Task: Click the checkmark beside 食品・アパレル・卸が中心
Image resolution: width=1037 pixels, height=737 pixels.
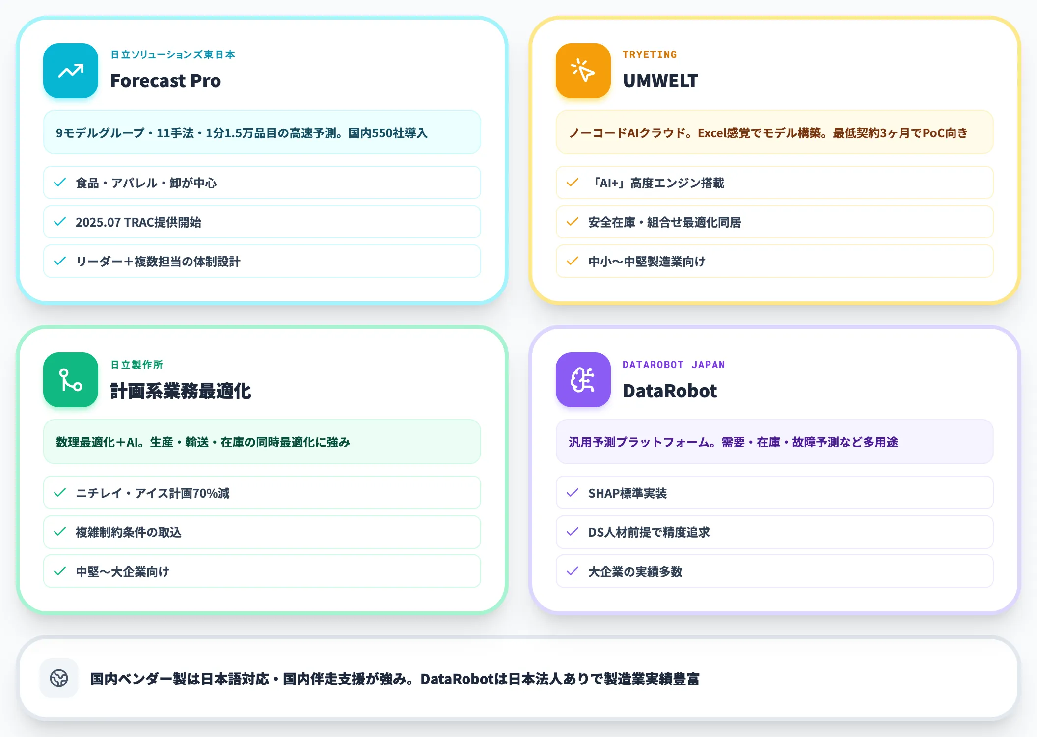Action: 60,183
